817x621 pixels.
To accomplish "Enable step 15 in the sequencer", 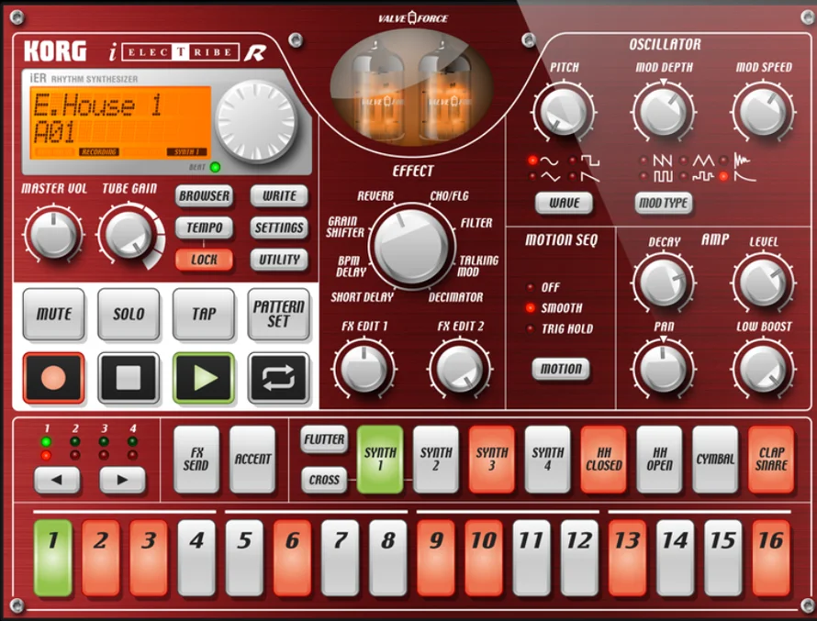I will [723, 558].
